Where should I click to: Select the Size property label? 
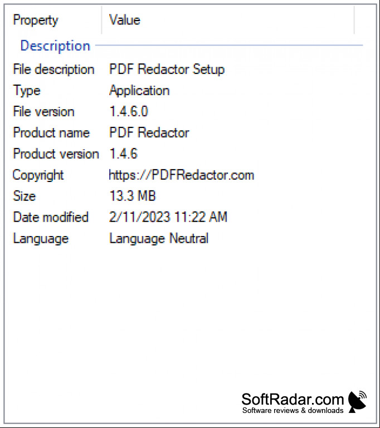(x=25, y=196)
